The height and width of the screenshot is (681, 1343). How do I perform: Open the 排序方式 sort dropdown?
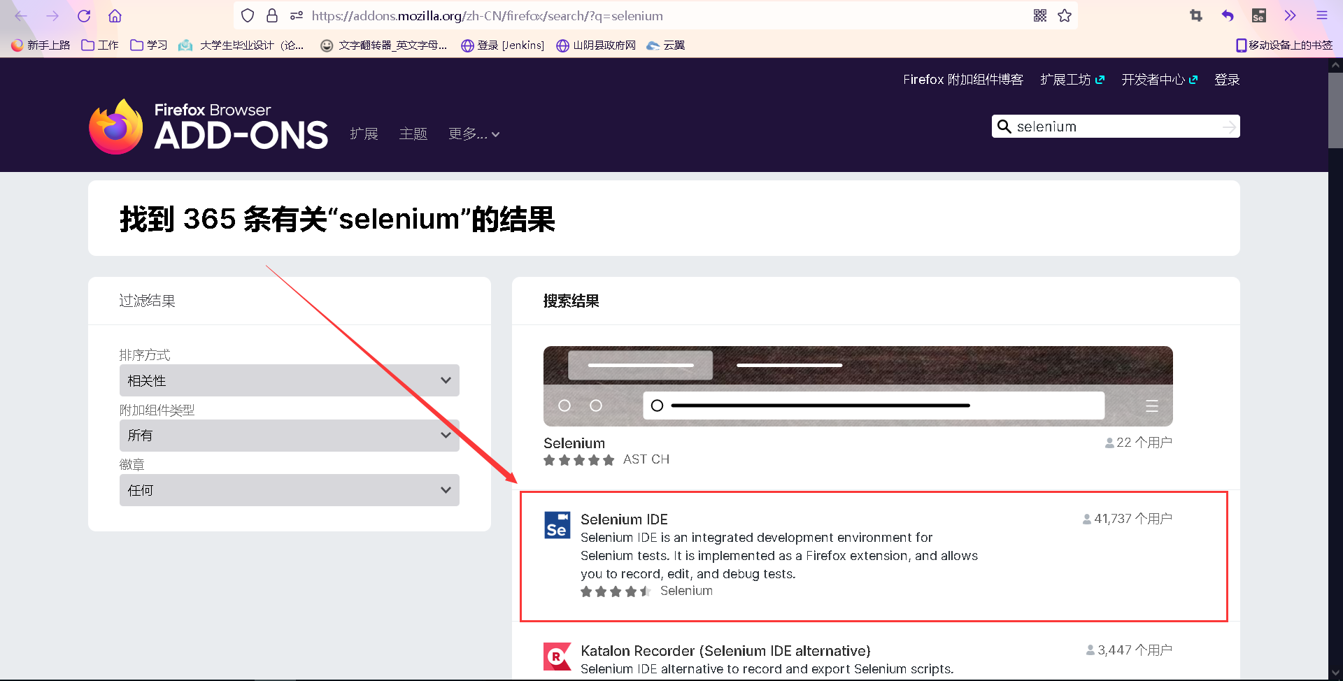[288, 380]
